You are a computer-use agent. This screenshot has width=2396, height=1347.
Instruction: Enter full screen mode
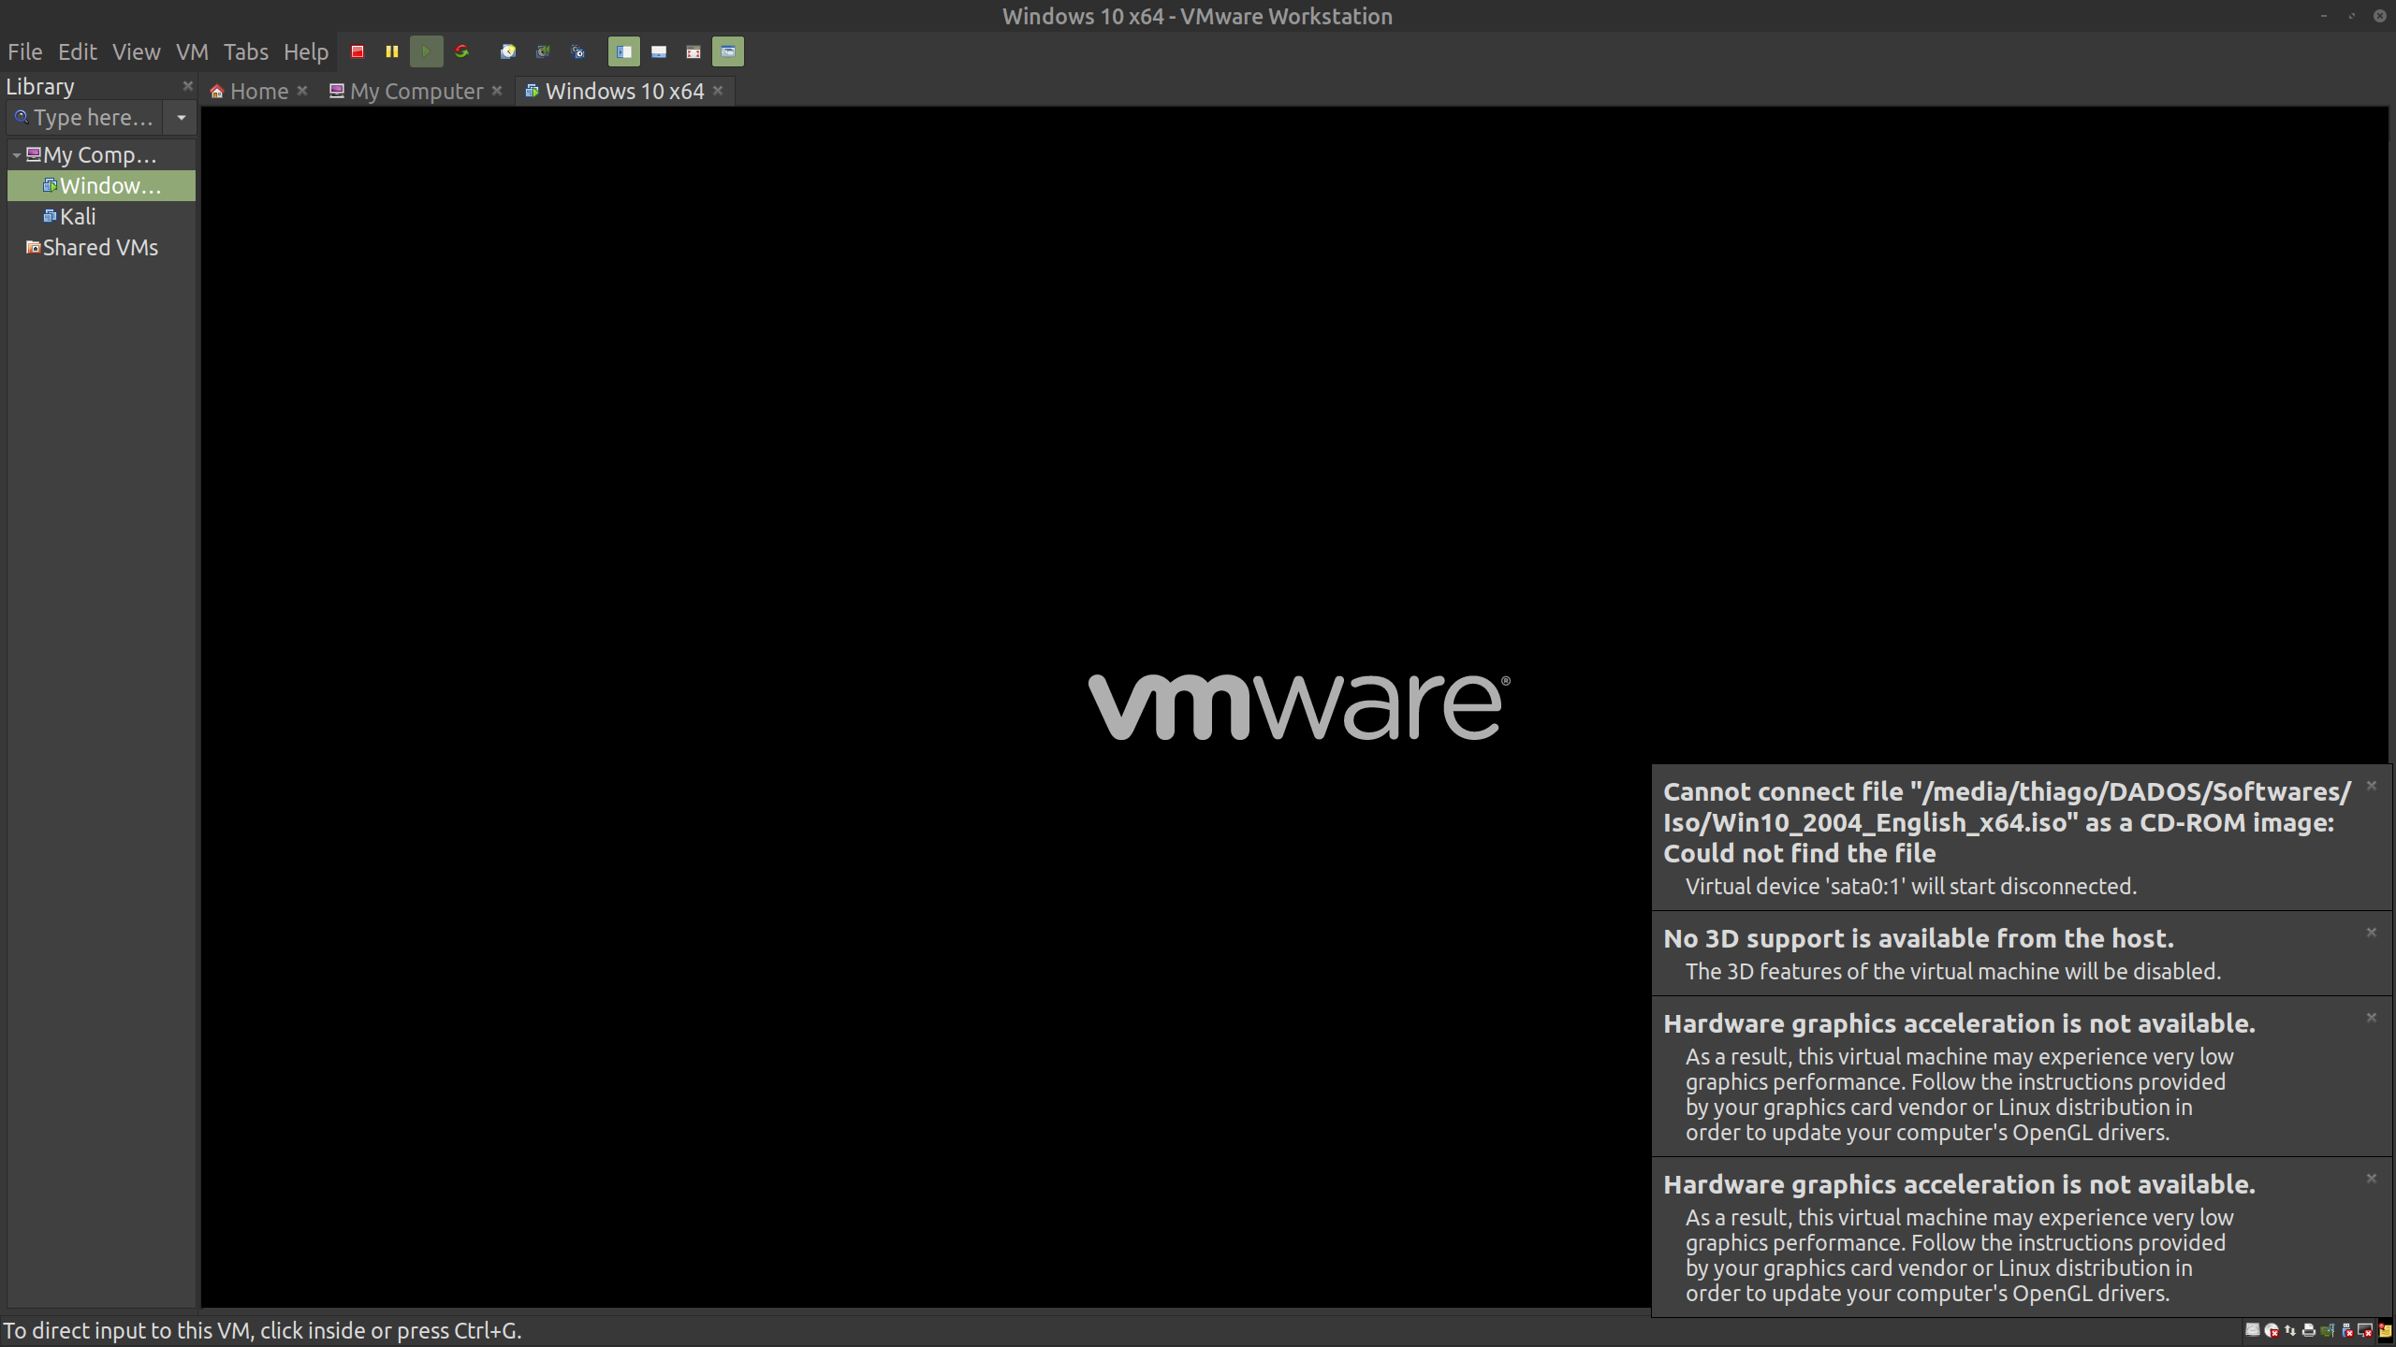click(694, 51)
